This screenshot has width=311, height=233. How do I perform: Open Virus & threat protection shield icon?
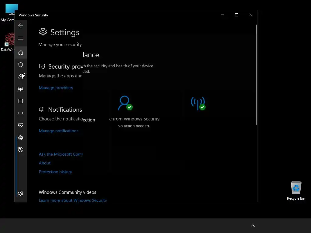[x=21, y=65]
